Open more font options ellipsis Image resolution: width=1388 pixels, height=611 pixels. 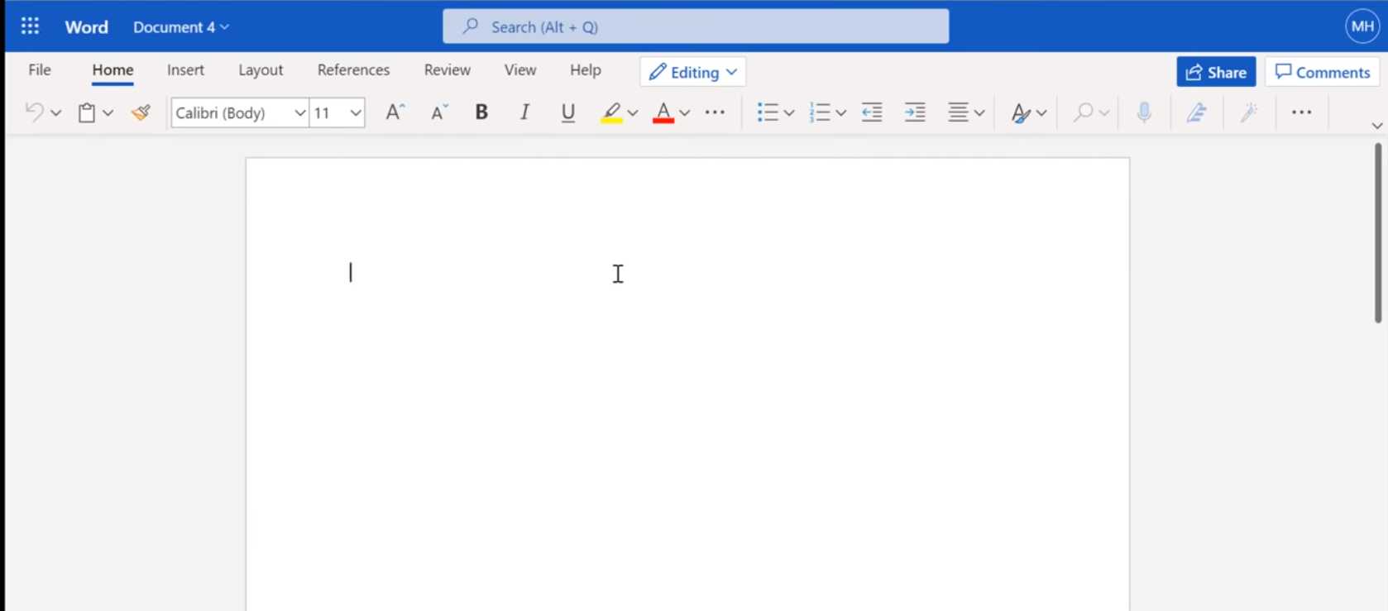[x=716, y=112]
